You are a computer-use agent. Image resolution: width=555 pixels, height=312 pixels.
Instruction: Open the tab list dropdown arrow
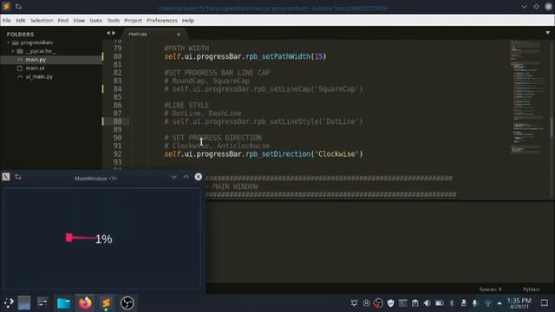(x=547, y=33)
